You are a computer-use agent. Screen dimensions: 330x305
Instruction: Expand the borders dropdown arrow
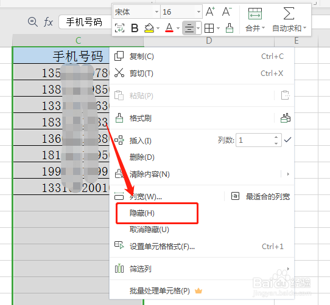[x=218, y=28]
